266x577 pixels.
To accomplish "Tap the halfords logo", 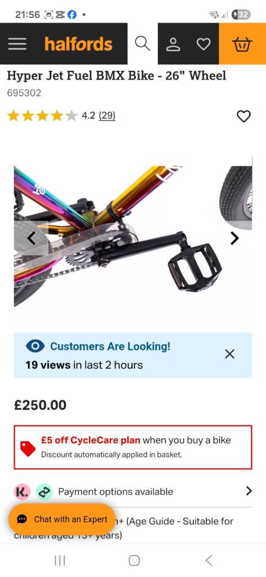I will coord(78,44).
